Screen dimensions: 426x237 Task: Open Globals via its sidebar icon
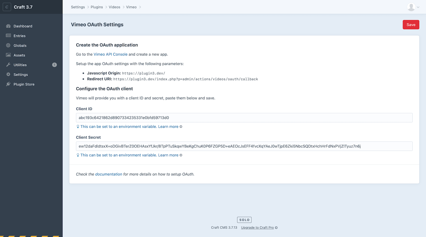click(x=9, y=45)
